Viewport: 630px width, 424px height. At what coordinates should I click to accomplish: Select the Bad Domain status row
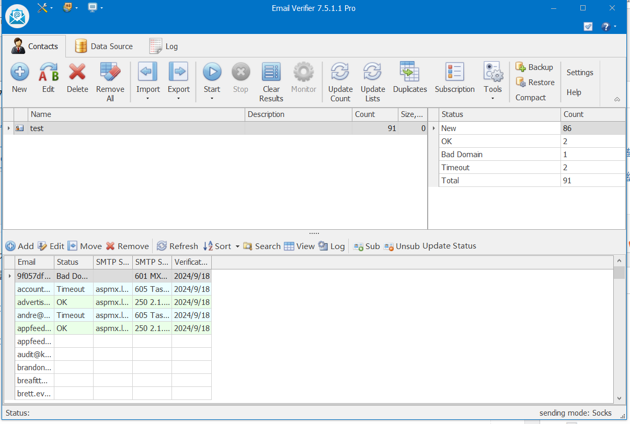coord(526,154)
